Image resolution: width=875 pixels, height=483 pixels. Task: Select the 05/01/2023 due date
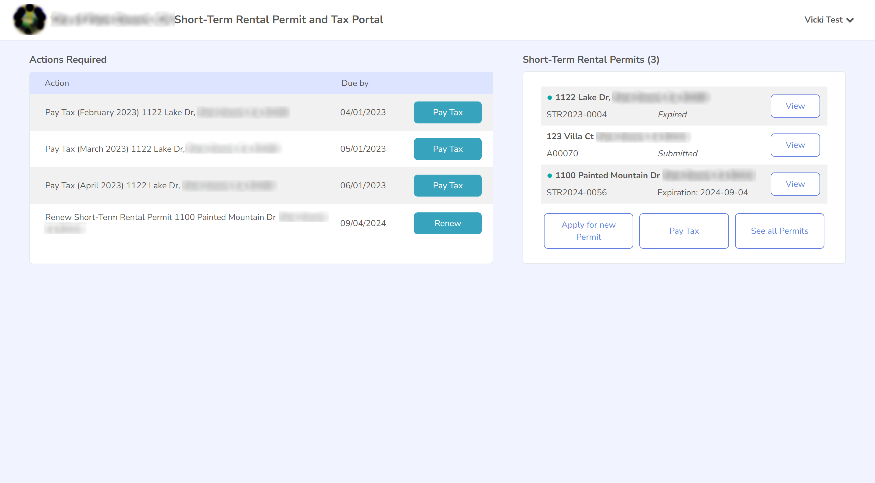point(363,149)
